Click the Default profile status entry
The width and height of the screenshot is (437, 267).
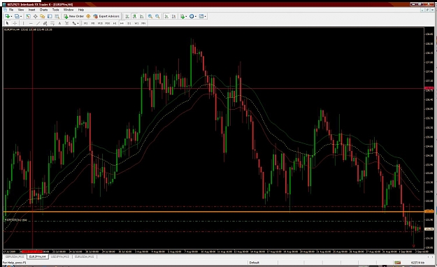(x=255, y=263)
